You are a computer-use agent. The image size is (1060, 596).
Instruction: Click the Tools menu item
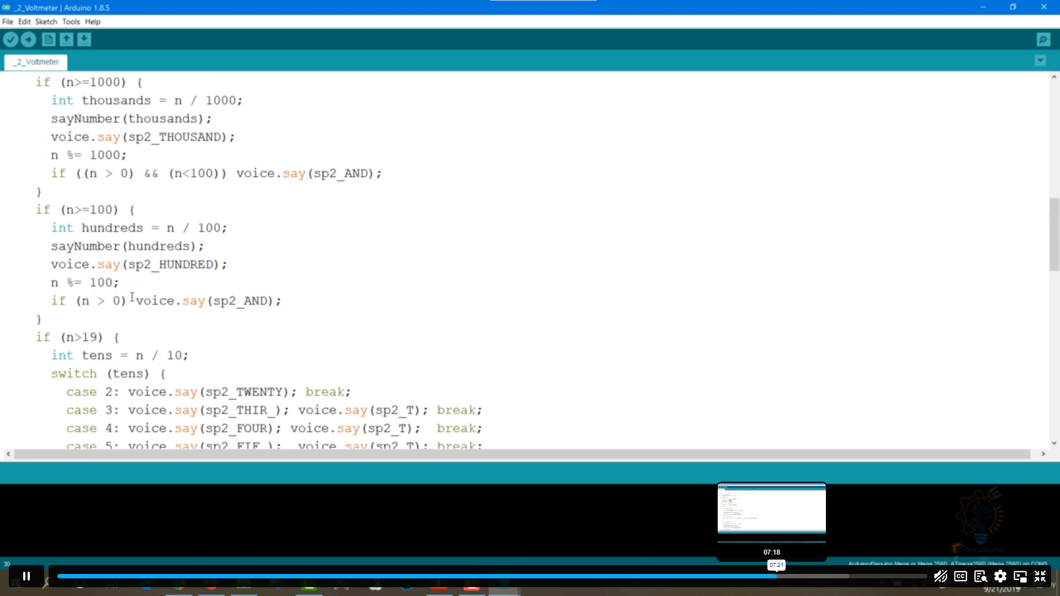pyautogui.click(x=71, y=21)
